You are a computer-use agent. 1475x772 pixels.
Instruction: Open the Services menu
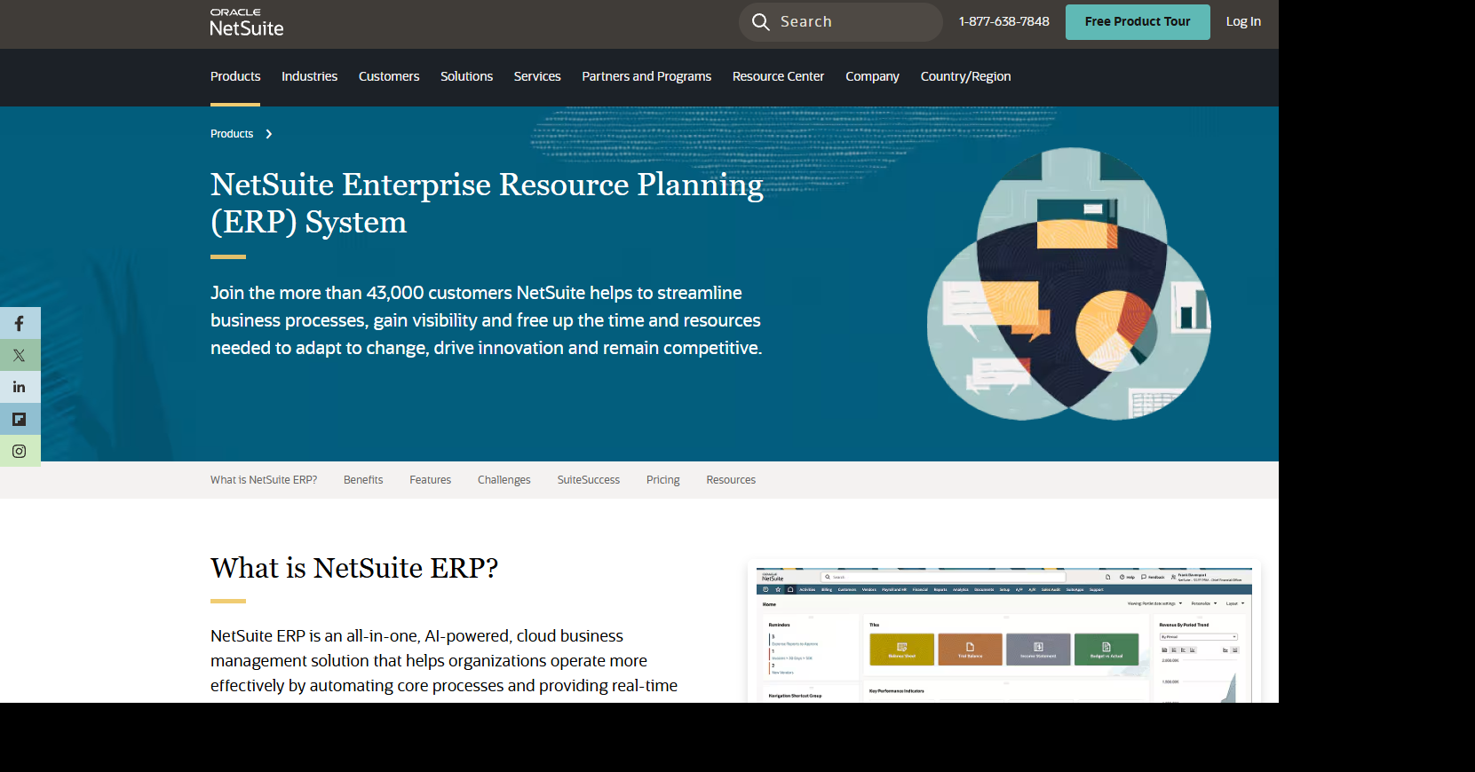(x=537, y=76)
